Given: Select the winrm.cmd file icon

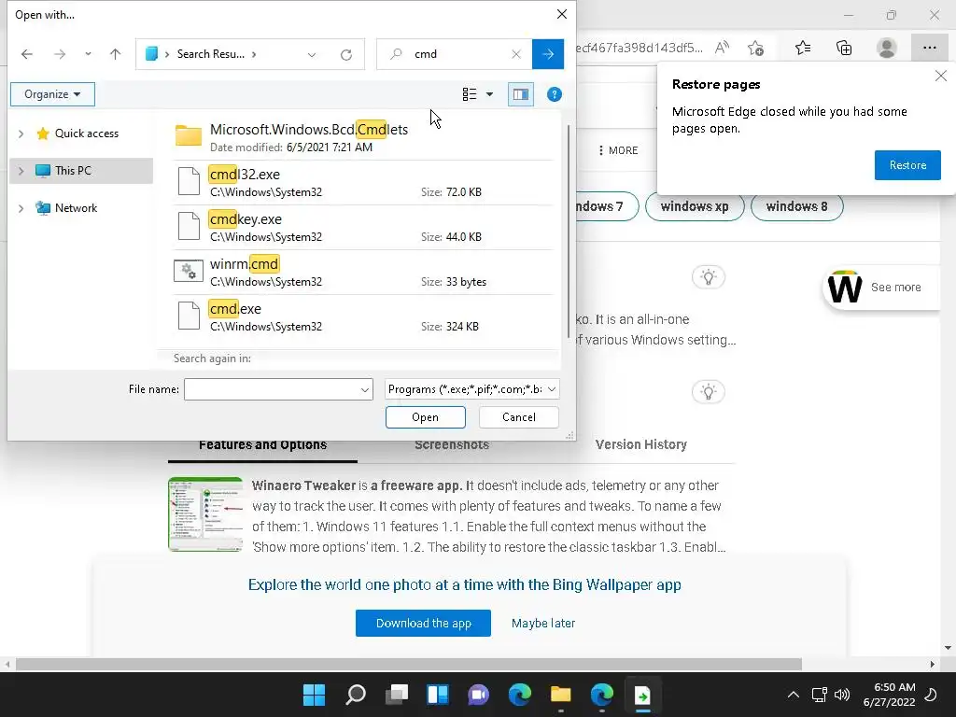Looking at the screenshot, I should [189, 271].
